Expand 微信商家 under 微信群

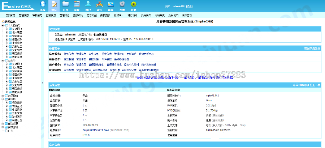tap(6, 102)
